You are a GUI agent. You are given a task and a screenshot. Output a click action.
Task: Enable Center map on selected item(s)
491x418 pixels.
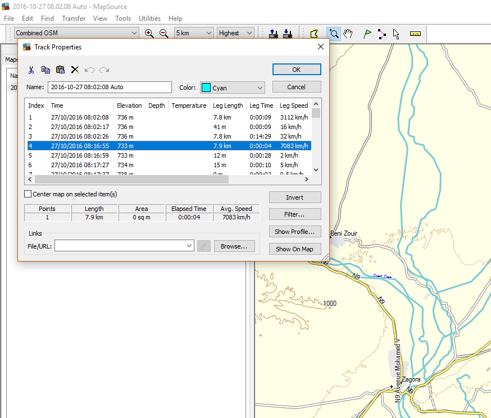[28, 194]
